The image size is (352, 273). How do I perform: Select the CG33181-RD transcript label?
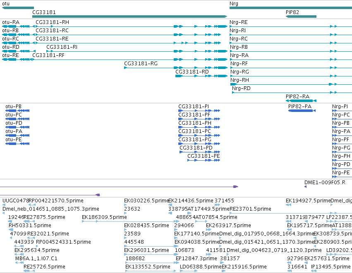pos(192,72)
